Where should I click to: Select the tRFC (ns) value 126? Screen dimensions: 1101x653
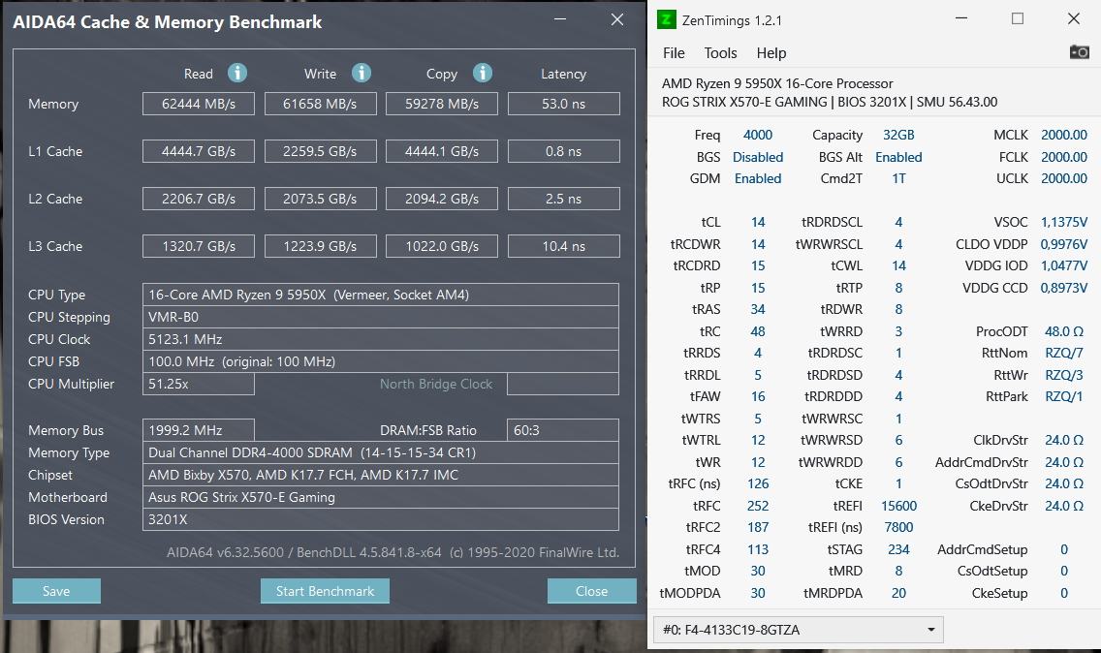click(x=758, y=483)
